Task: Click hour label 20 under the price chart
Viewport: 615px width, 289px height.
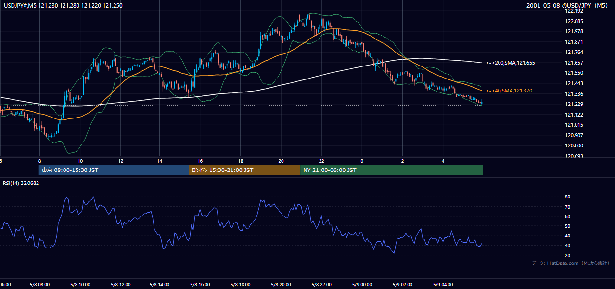Action: pyautogui.click(x=281, y=161)
